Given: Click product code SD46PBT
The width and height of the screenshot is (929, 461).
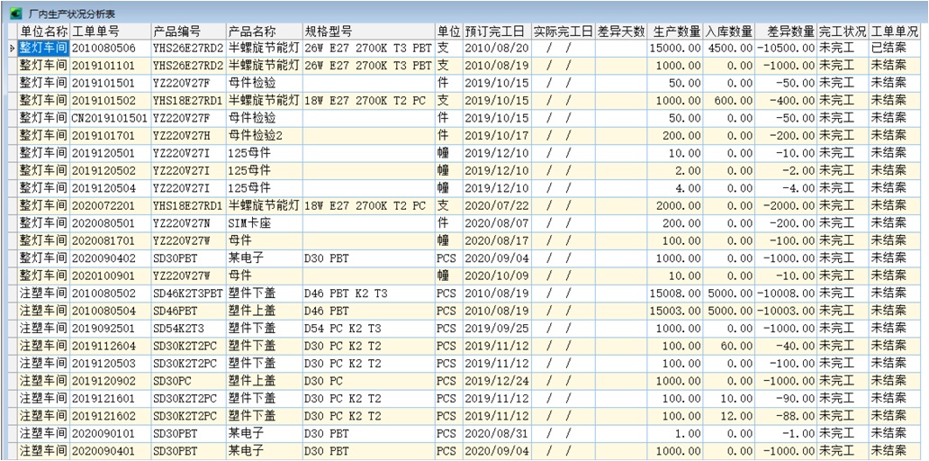Looking at the screenshot, I should pos(188,311).
